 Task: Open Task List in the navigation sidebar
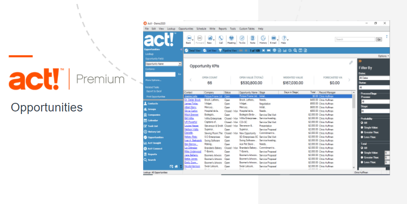coord(151,126)
